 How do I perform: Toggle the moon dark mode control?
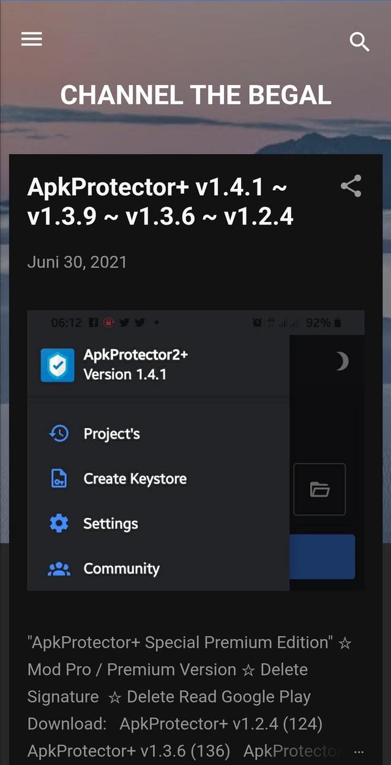340,361
